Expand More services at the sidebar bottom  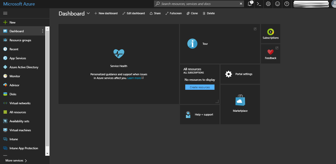pos(16,160)
